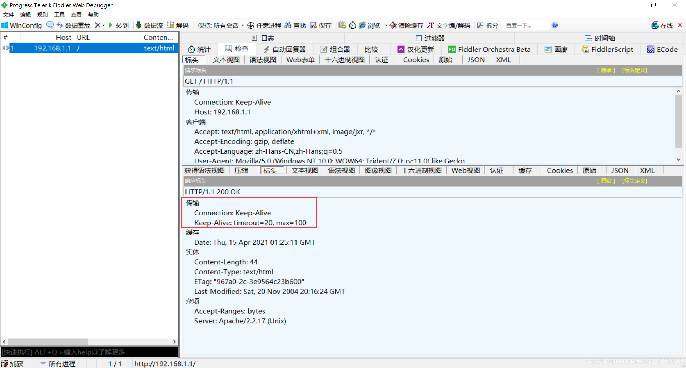
Task: Click request headers scrollbar down arrow
Action: click(x=678, y=160)
